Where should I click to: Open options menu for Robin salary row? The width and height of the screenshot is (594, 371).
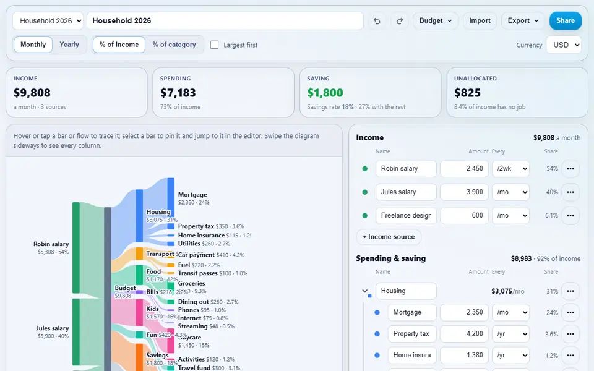(570, 168)
